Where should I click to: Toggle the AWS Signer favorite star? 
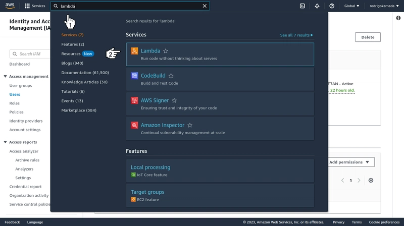174,100
